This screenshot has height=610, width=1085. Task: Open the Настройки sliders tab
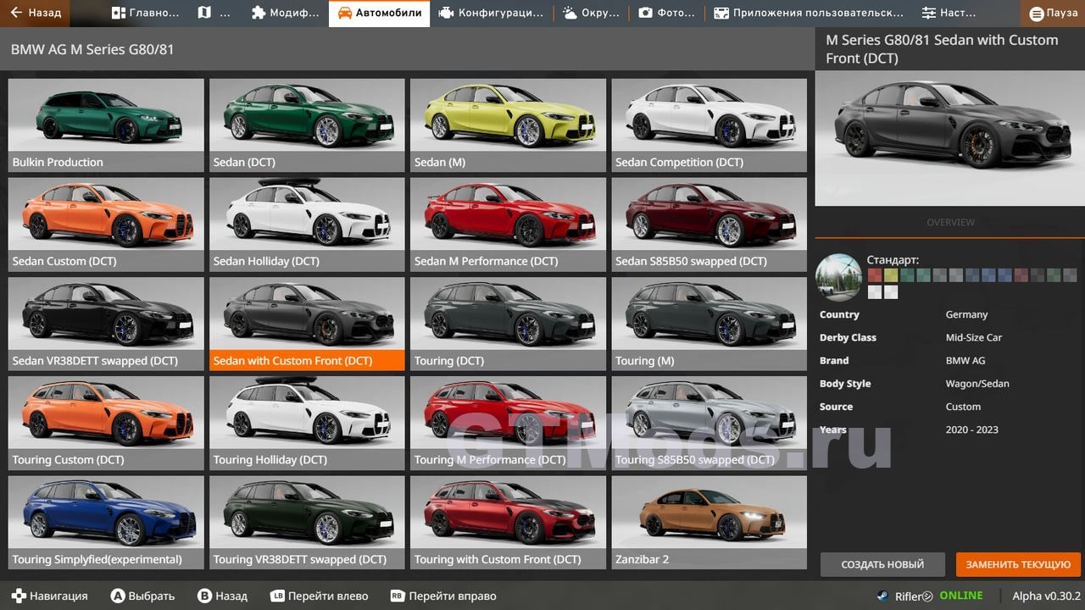949,13
